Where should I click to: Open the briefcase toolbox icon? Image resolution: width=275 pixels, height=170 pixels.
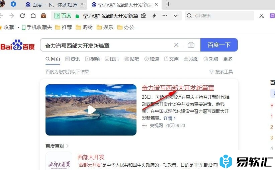pos(43,16)
